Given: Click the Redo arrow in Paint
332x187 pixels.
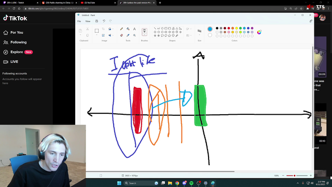Looking at the screenshot, I should pyautogui.click(x=110, y=21).
